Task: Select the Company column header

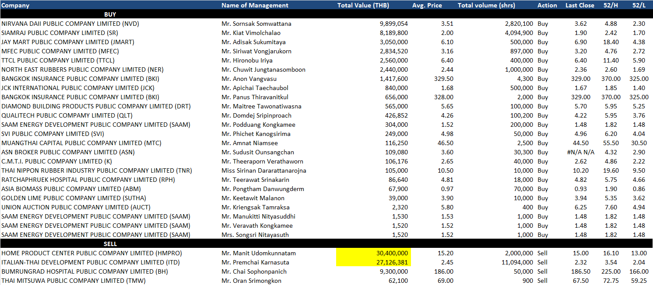Action: click(x=16, y=5)
